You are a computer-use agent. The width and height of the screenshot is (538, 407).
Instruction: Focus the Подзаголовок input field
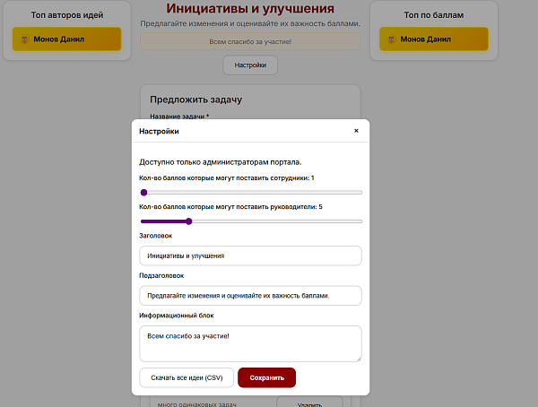click(250, 296)
